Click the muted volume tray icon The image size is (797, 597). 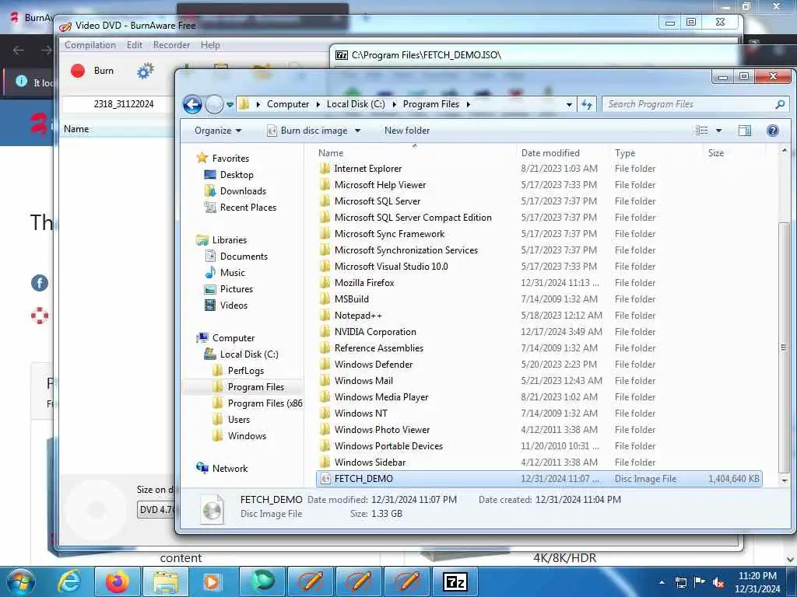coord(718,581)
